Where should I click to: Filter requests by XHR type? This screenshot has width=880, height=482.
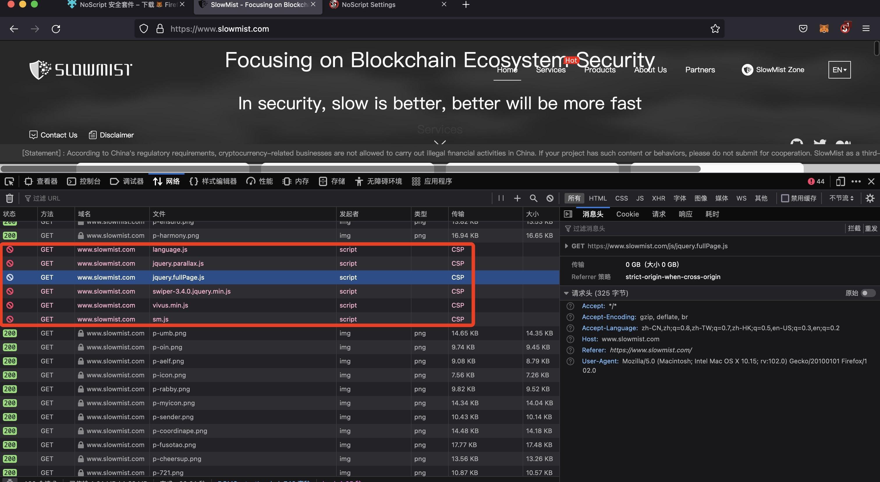tap(658, 198)
